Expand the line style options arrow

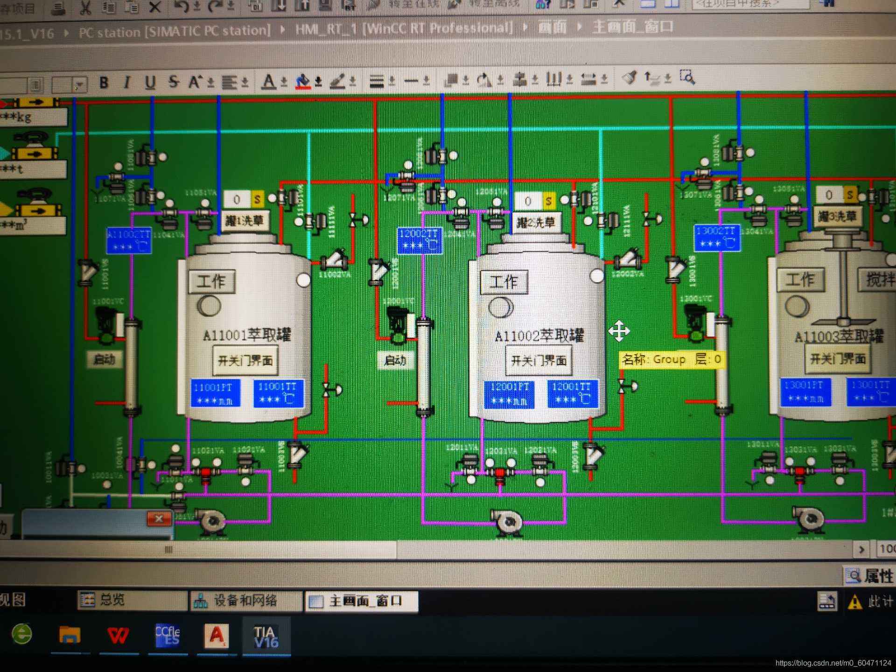(426, 81)
